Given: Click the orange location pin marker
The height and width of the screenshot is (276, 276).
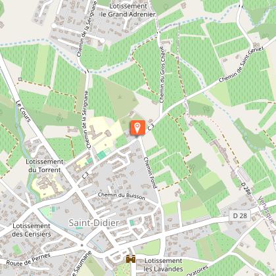Looking at the screenshot, I should [x=137, y=127].
